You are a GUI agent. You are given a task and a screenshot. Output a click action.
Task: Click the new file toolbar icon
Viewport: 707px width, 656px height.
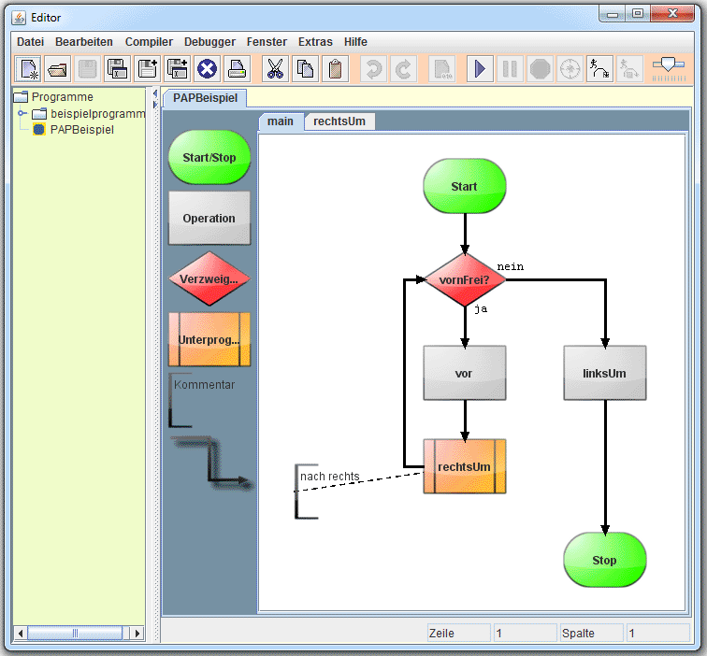click(x=28, y=69)
